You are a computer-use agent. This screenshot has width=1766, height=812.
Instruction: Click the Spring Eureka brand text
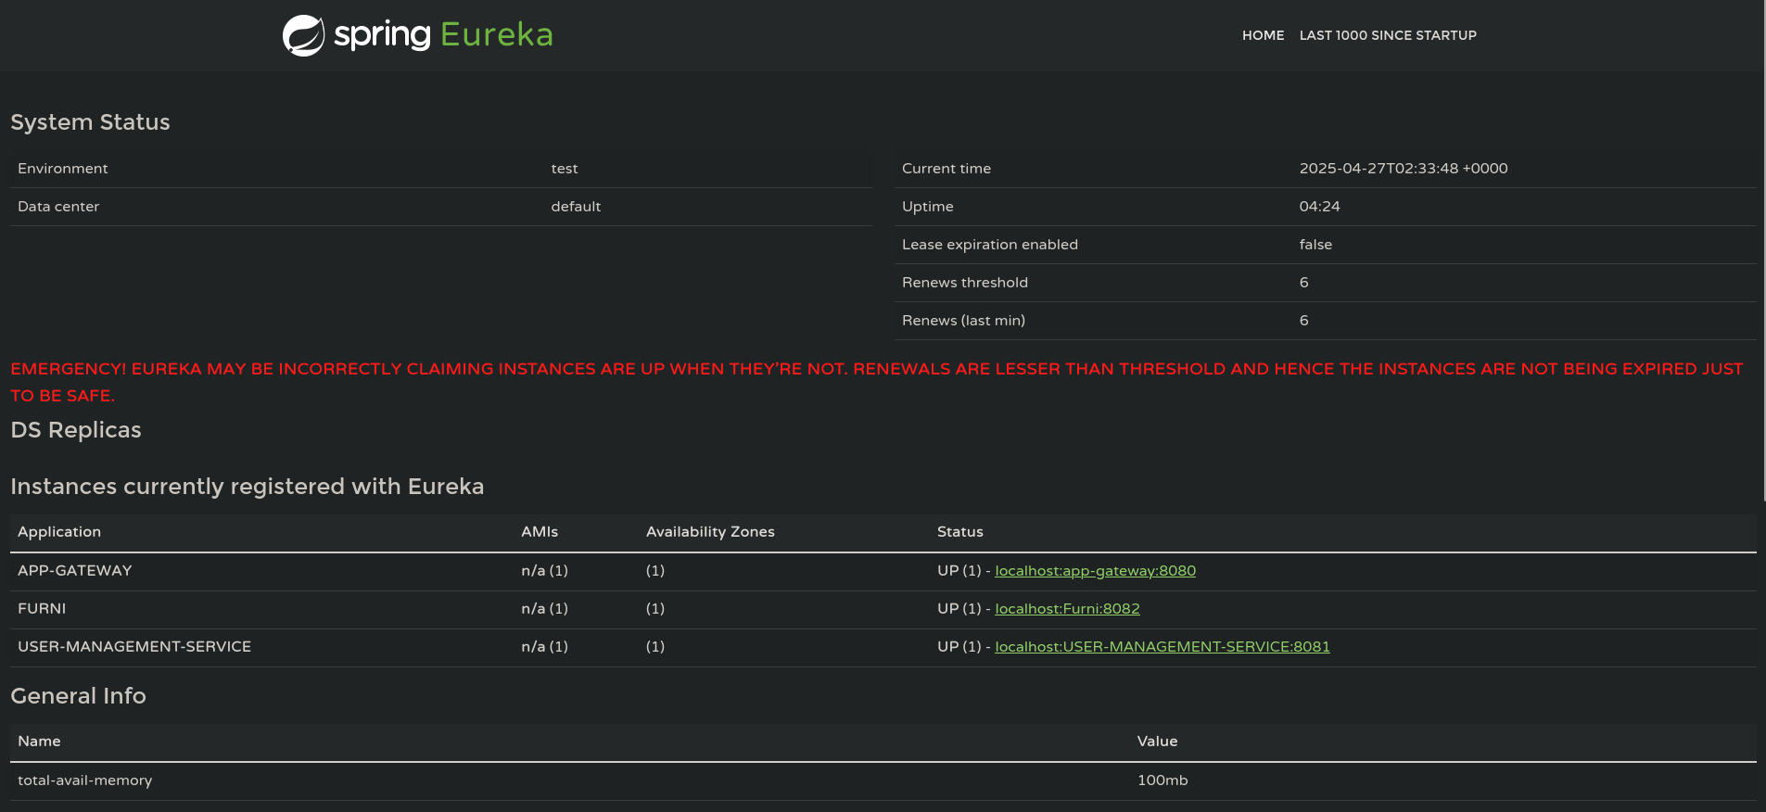tap(443, 35)
